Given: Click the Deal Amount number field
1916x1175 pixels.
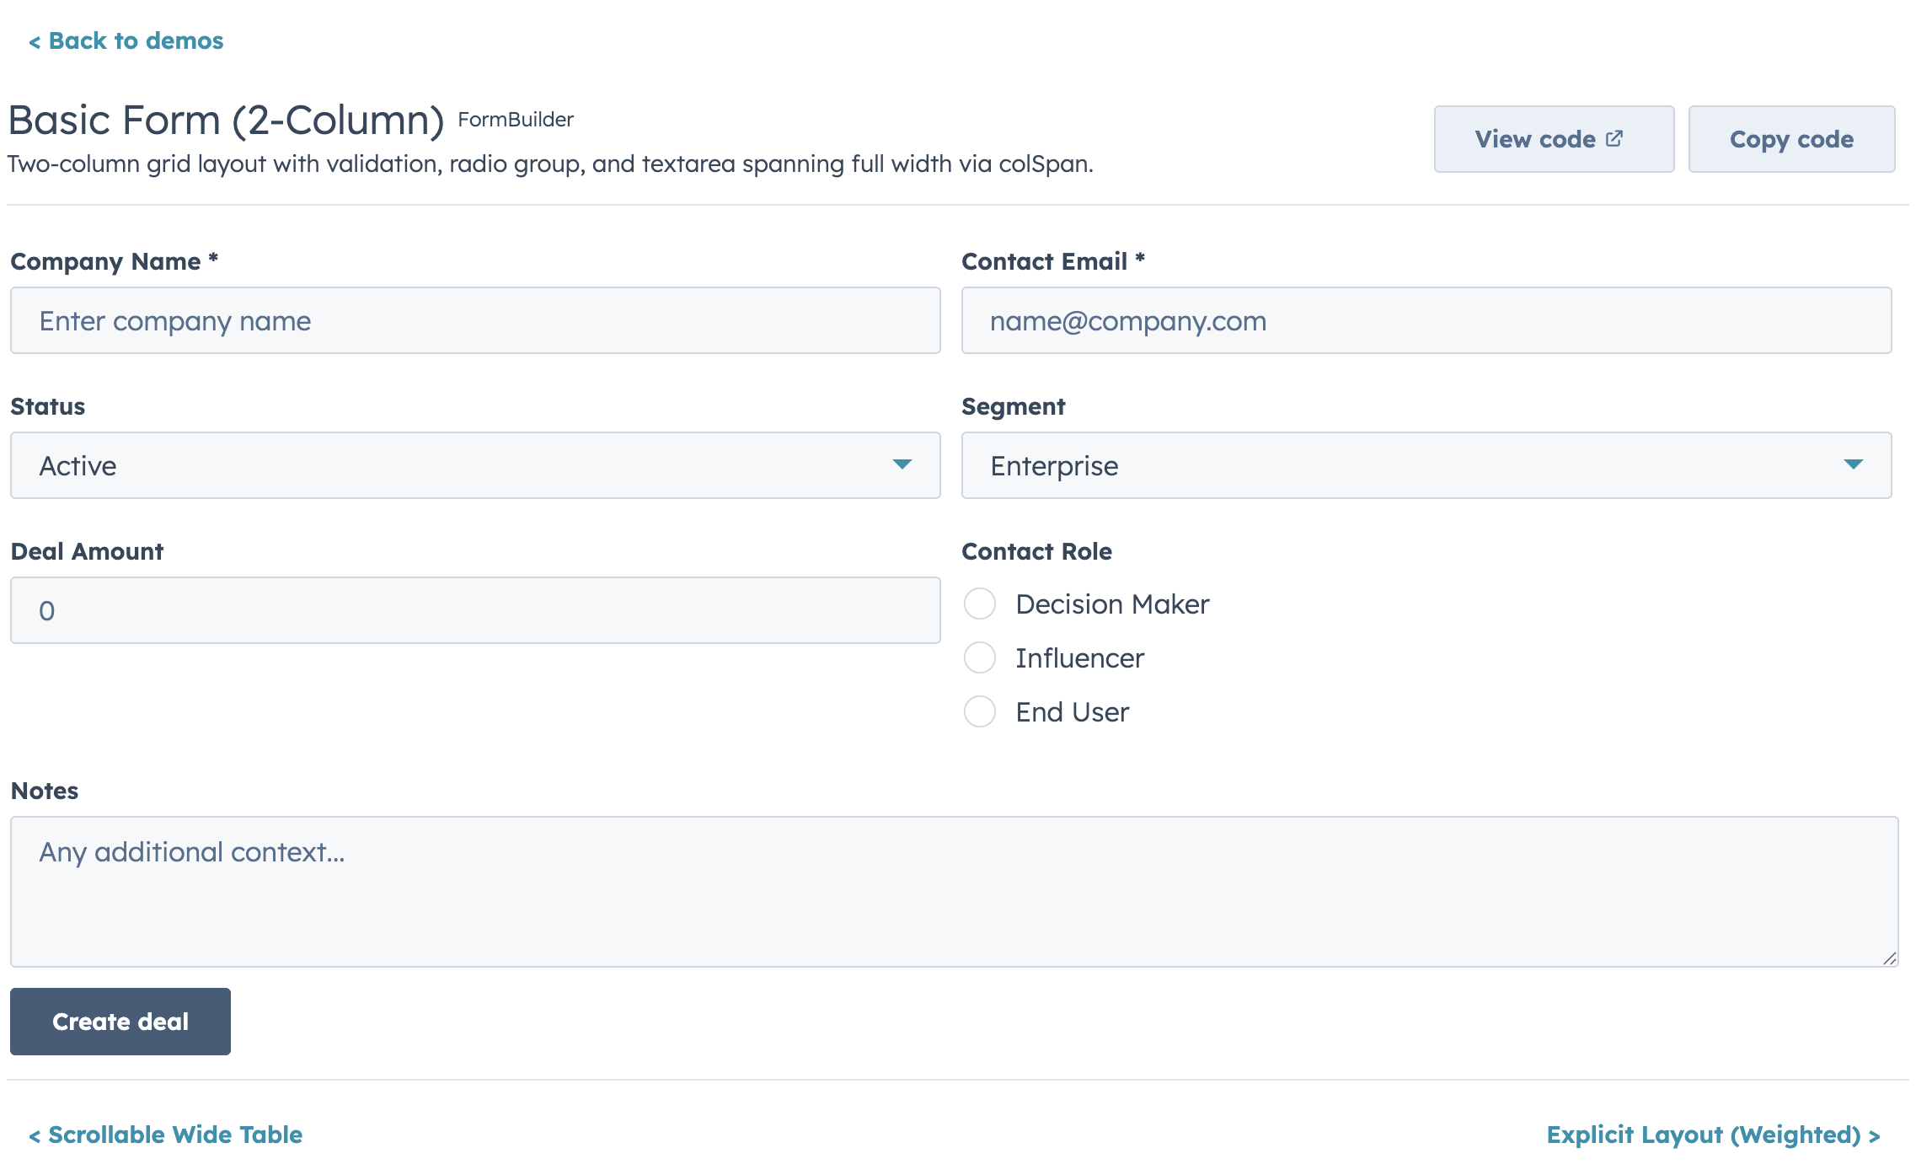Looking at the screenshot, I should click(474, 610).
